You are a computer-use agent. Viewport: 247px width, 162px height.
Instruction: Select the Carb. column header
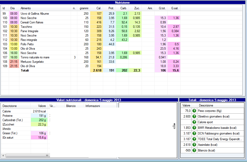coord(122,8)
